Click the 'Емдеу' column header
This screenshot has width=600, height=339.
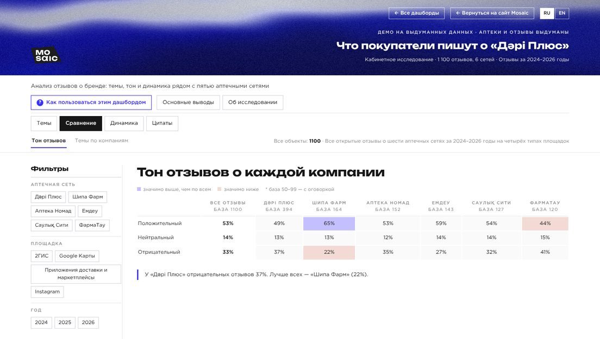click(x=441, y=206)
